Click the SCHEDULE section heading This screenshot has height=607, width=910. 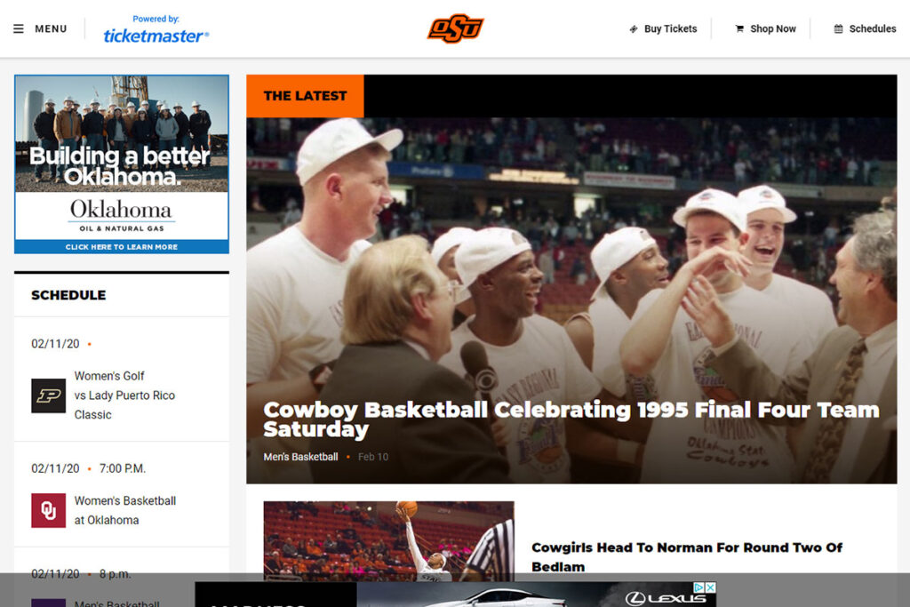tap(68, 295)
